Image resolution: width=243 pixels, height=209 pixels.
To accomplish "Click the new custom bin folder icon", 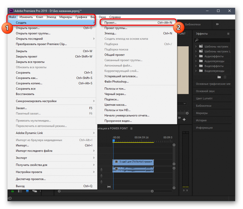I will (219, 77).
